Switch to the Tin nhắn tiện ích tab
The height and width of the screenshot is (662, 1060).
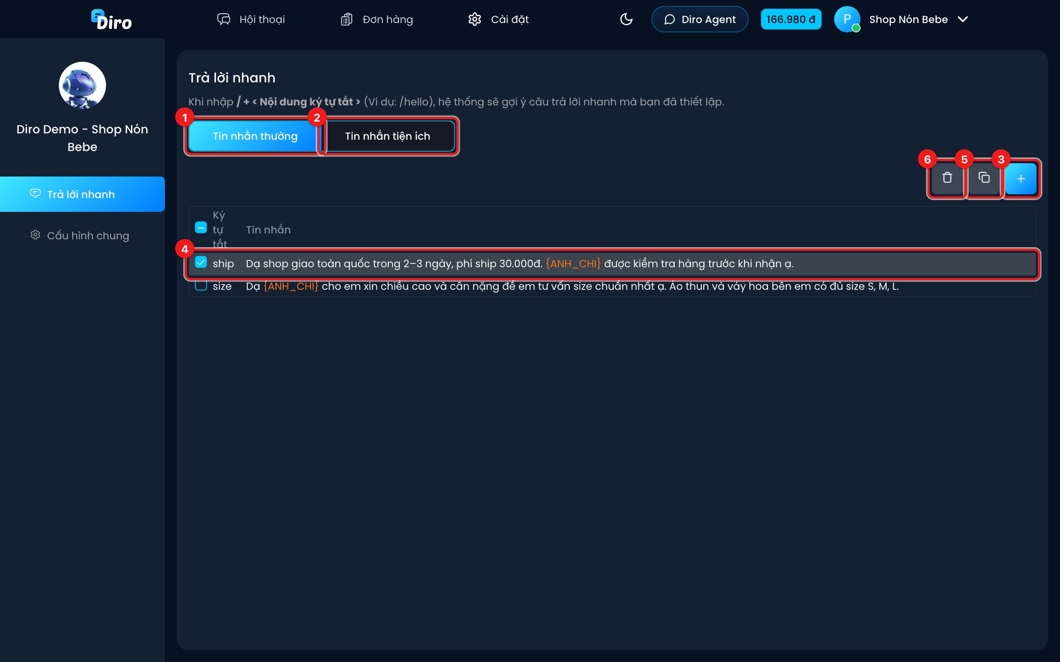pyautogui.click(x=388, y=136)
